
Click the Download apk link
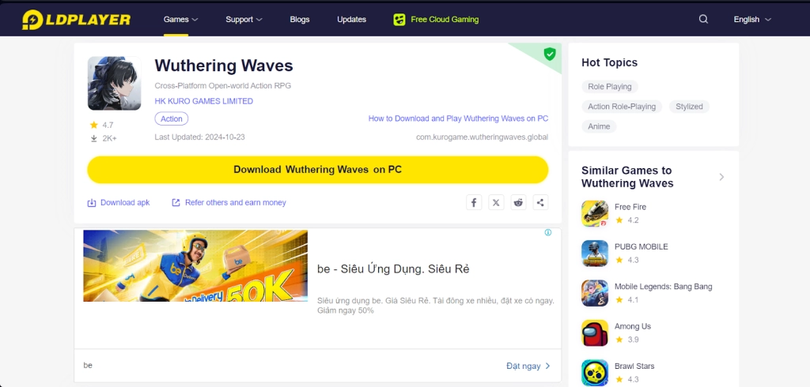(x=125, y=203)
